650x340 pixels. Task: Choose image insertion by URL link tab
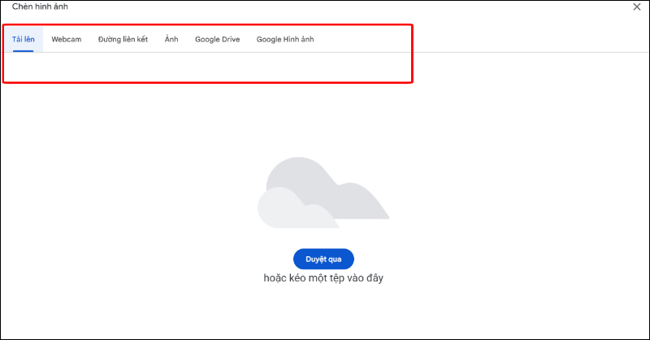pos(123,39)
